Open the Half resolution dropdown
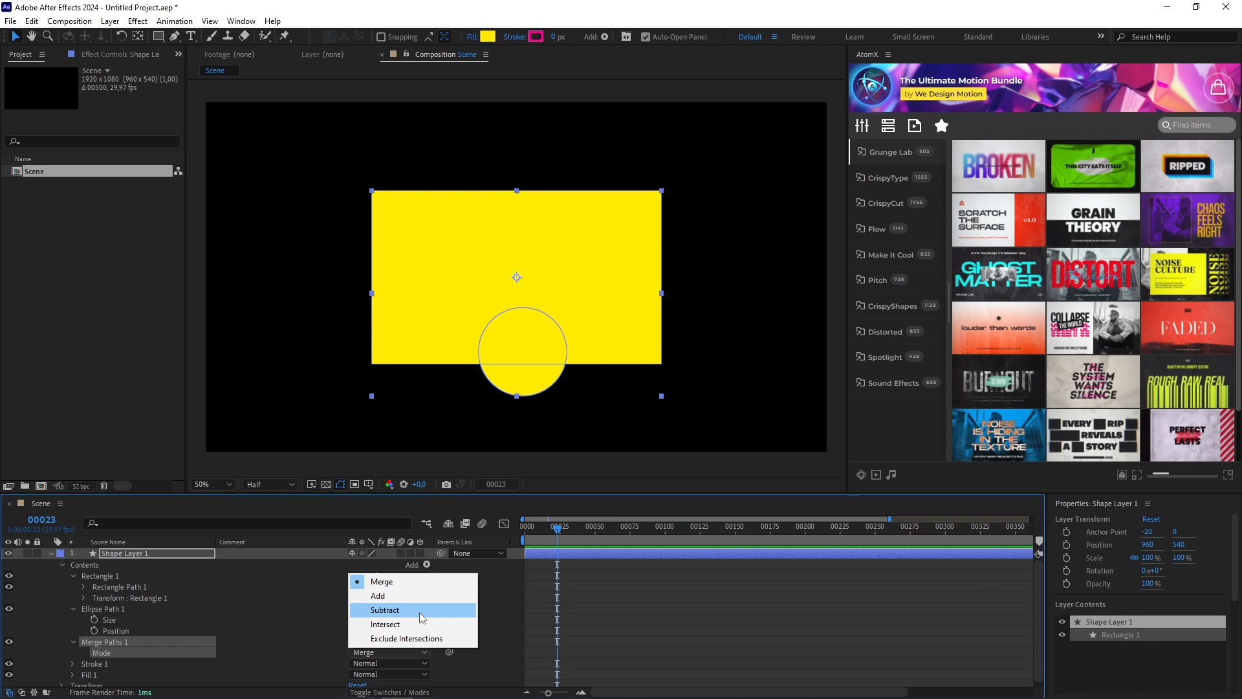 tap(270, 484)
